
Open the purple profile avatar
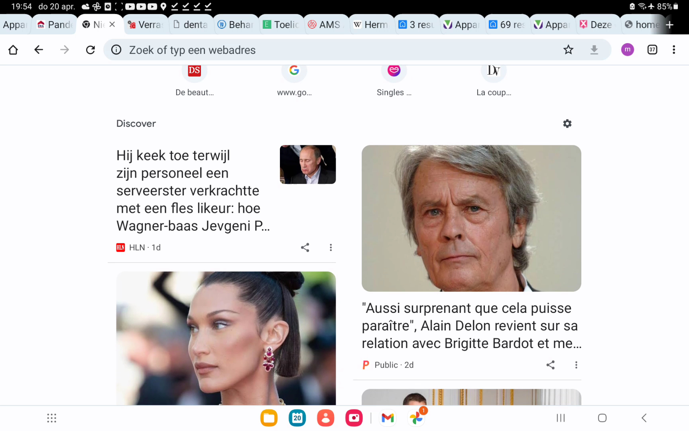point(627,50)
